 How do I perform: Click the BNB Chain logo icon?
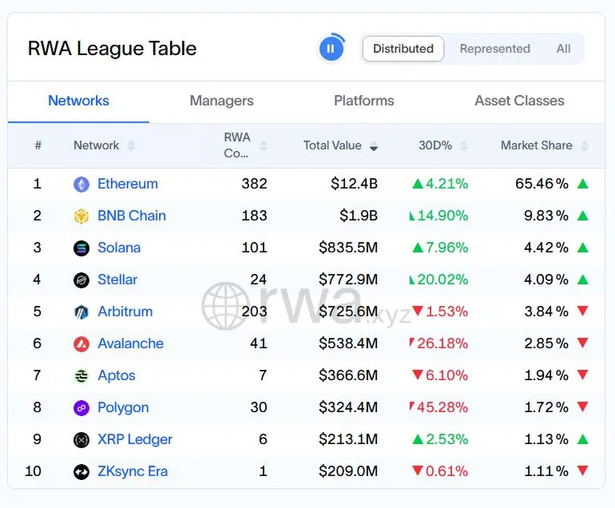[x=81, y=216]
